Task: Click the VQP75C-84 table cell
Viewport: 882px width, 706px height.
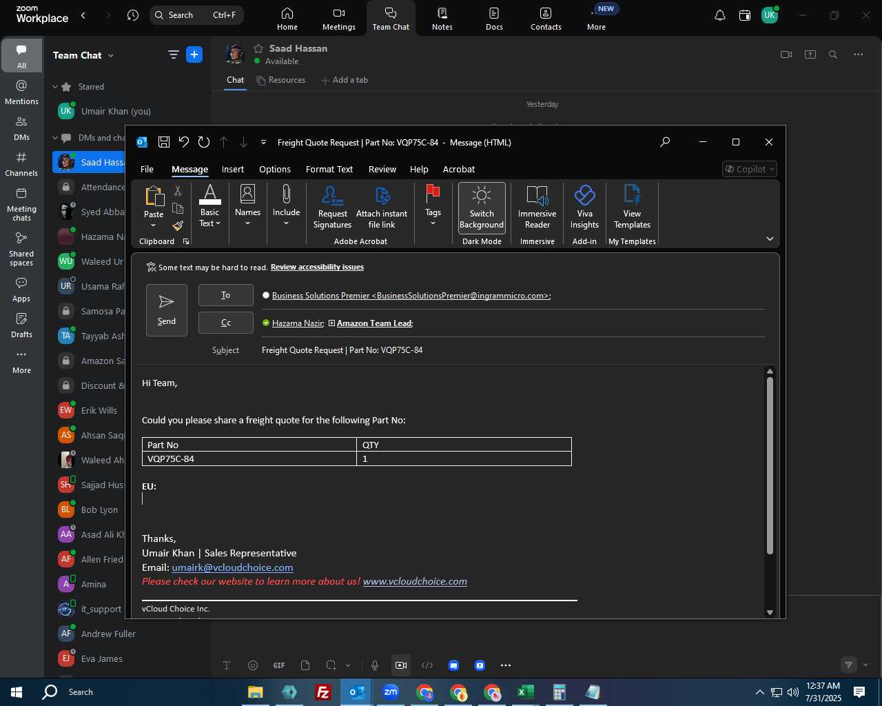Action: (249, 458)
